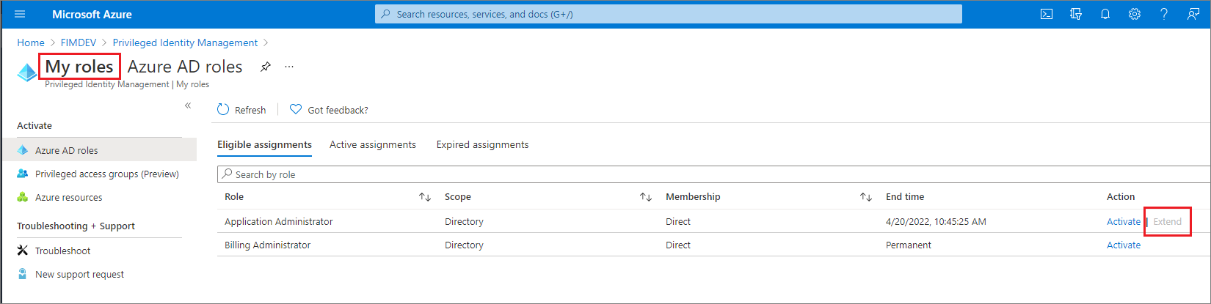Open the feedback person icon in header

[x=1193, y=14]
